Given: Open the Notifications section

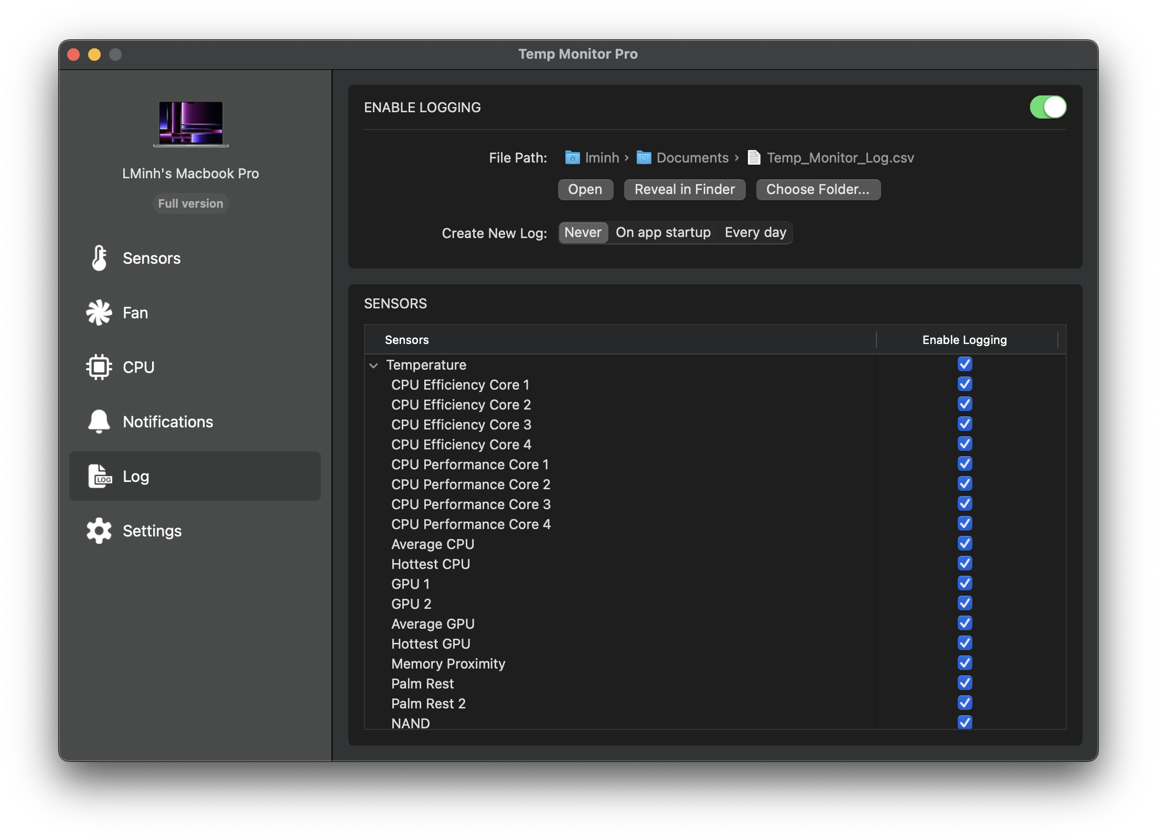Looking at the screenshot, I should (x=195, y=422).
